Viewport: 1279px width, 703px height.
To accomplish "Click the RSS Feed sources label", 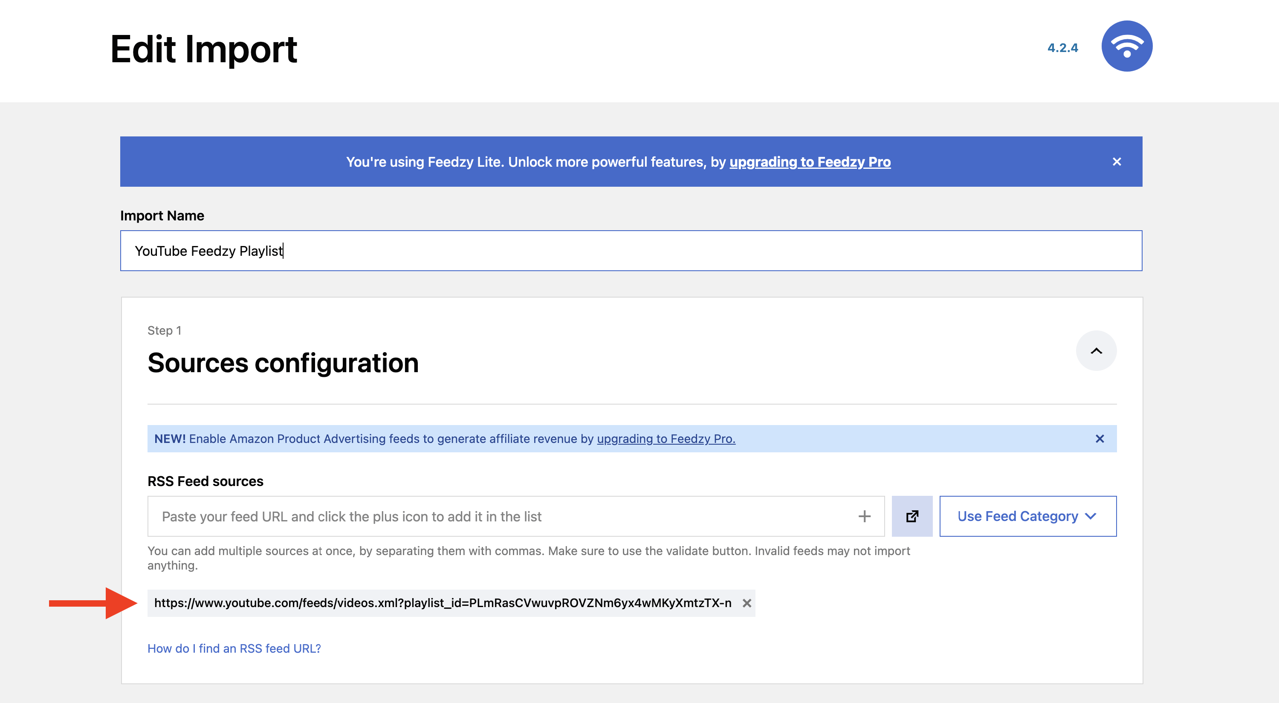I will pos(205,481).
